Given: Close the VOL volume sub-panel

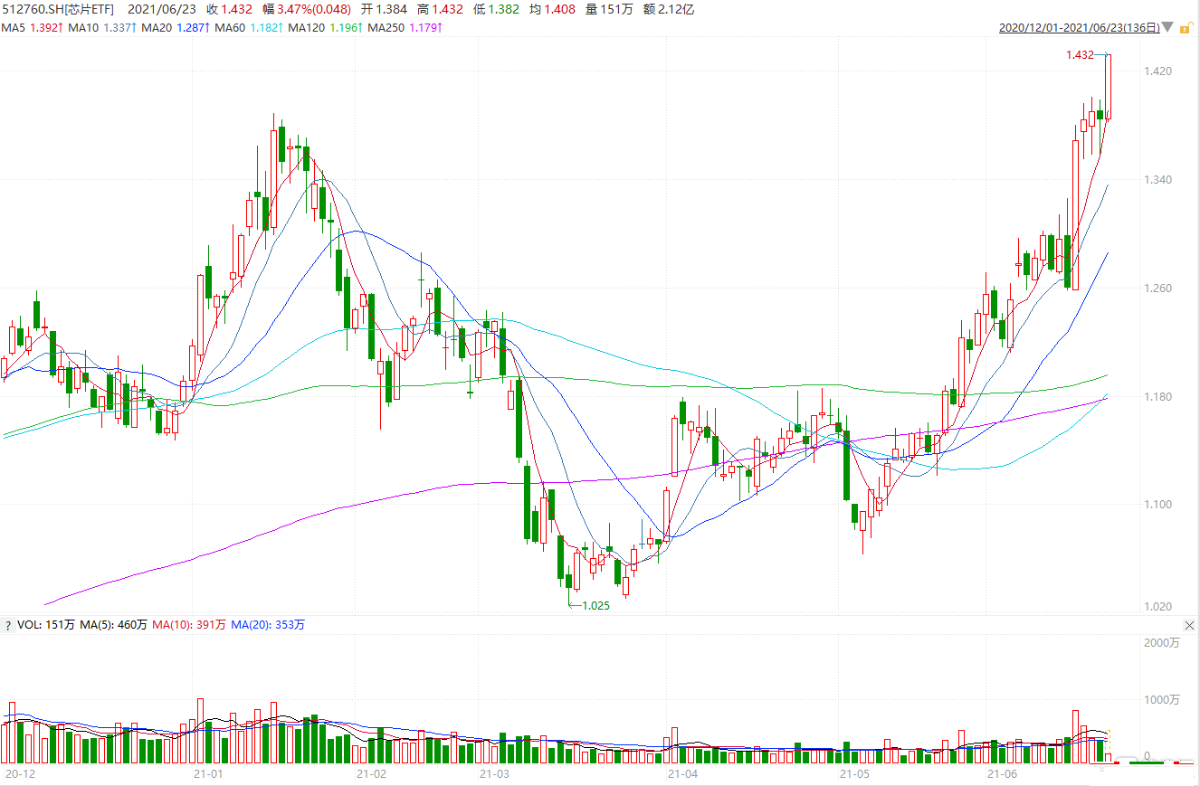Looking at the screenshot, I should pos(1190,625).
